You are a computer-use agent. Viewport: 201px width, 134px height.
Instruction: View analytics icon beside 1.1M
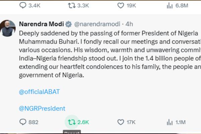[170, 122]
